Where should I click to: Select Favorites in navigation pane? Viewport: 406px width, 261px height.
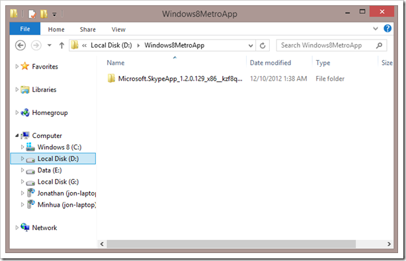(45, 67)
